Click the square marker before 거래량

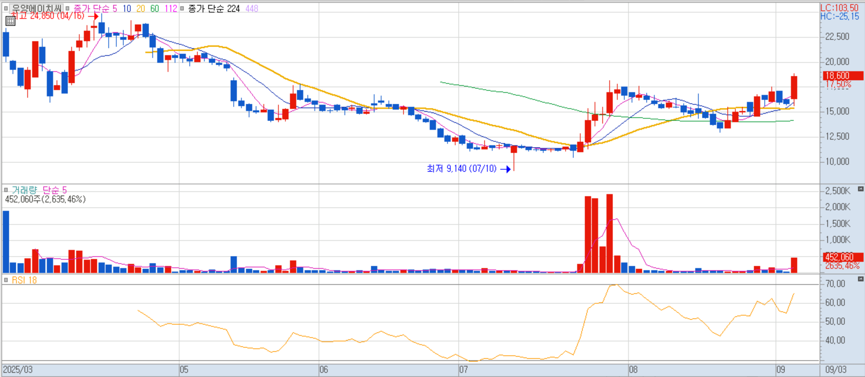pos(6,190)
